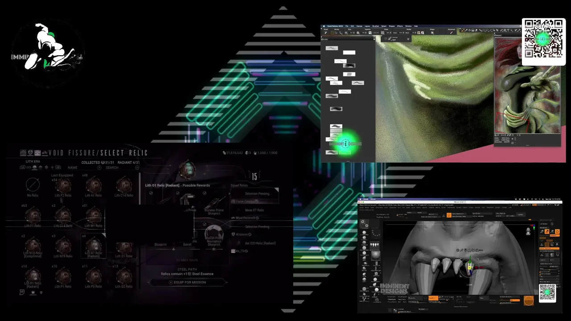Select the Lith A1 Relic
The width and height of the screenshot is (571, 321).
tap(93, 186)
